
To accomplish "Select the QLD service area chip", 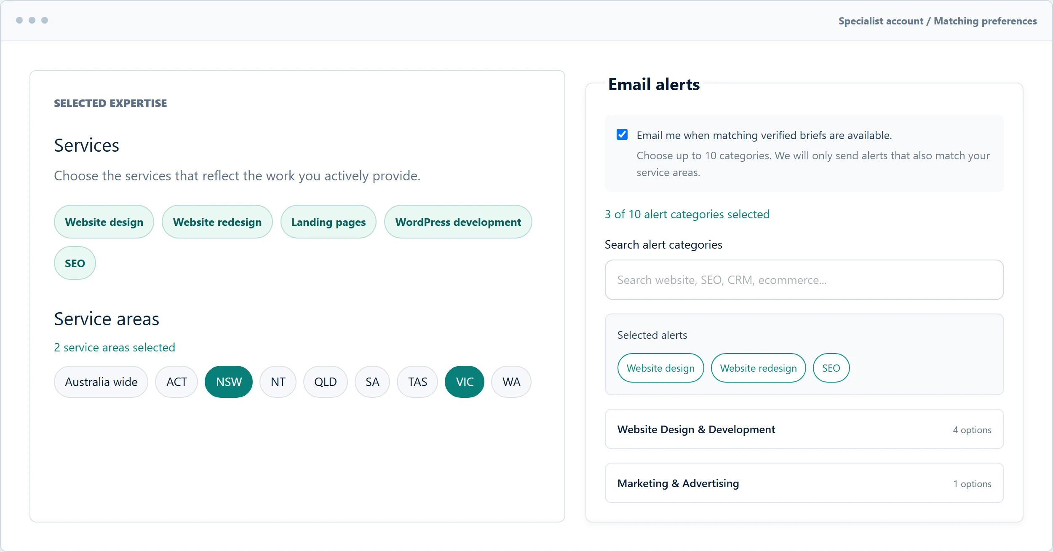I will coord(326,382).
